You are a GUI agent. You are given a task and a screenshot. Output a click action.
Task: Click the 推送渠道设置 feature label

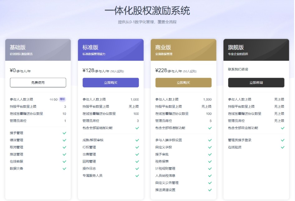coord(165,190)
